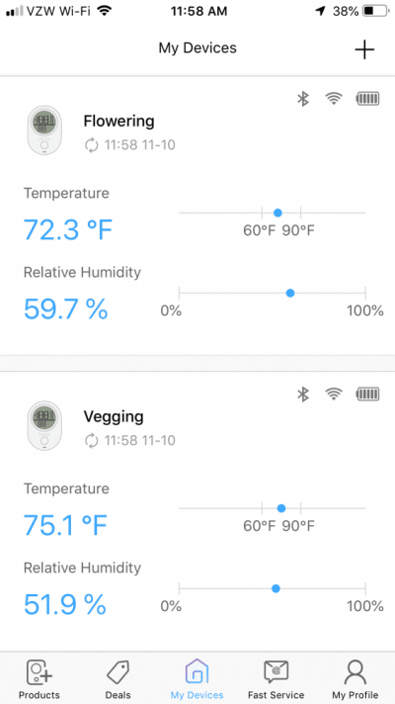Tap Vegging device Bluetooth icon
Screen dimensions: 395x704
coord(303,395)
